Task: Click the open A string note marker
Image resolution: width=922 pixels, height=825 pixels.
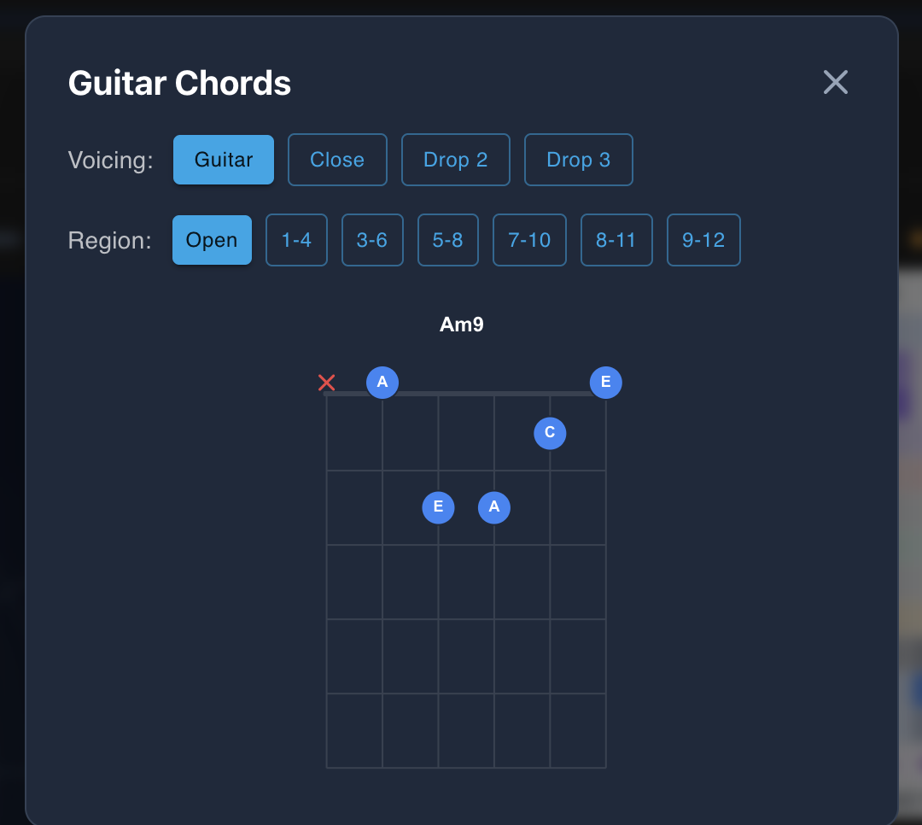Action: tap(382, 382)
